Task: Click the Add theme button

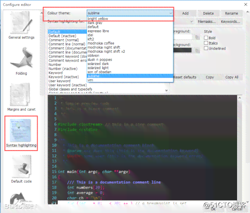Action: tap(185, 13)
